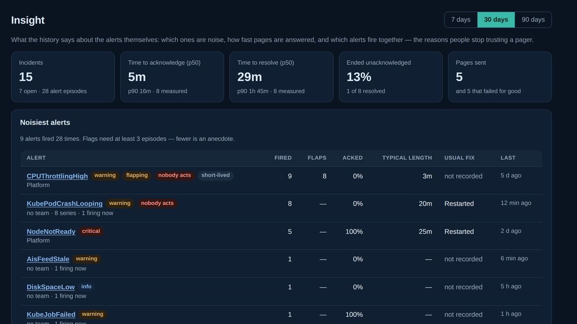Open the KubePodCrashLooping alert link
The width and height of the screenshot is (577, 324).
pos(64,204)
